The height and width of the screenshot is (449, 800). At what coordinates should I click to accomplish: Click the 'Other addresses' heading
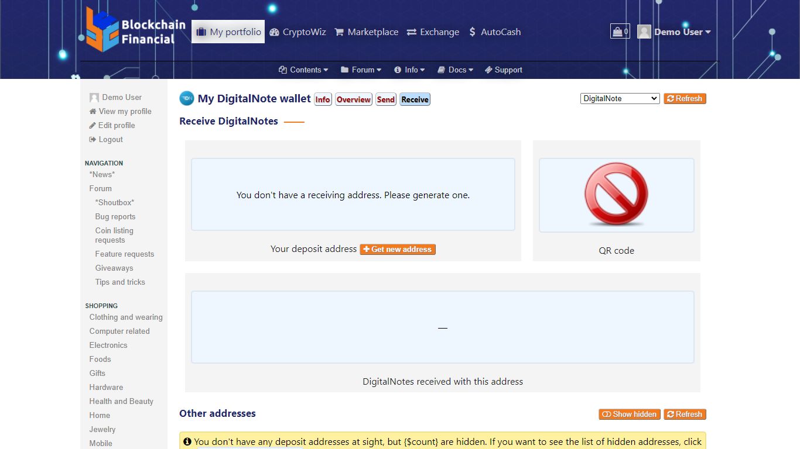pos(217,413)
